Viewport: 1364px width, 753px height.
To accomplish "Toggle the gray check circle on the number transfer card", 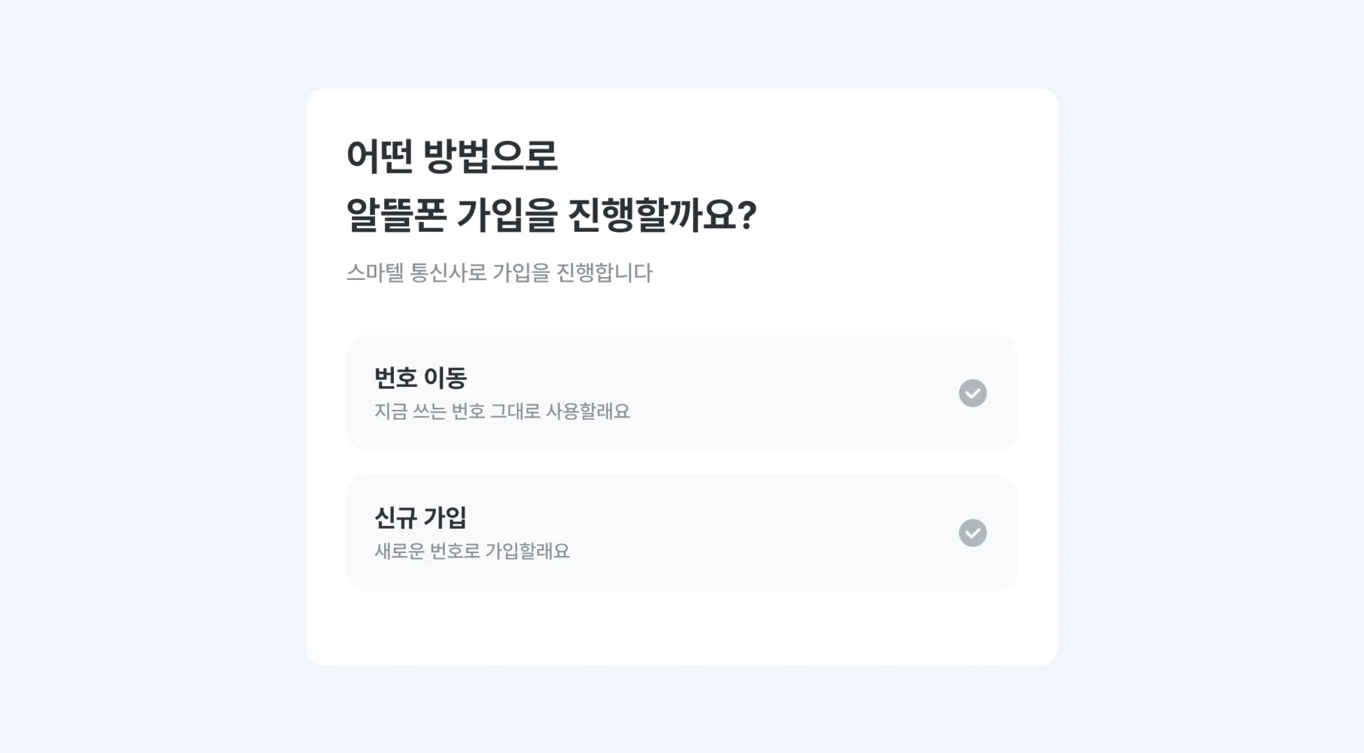I will 972,393.
